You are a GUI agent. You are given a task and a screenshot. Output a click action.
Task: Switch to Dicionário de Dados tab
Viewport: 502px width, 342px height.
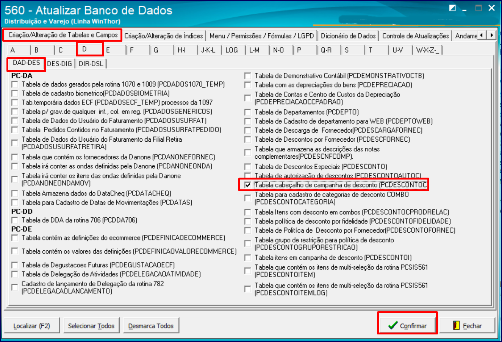pos(348,36)
